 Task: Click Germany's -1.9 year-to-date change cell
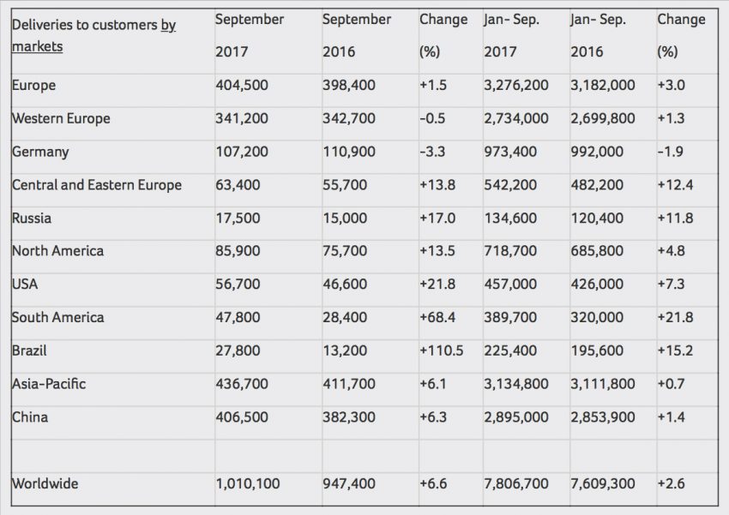pos(670,152)
